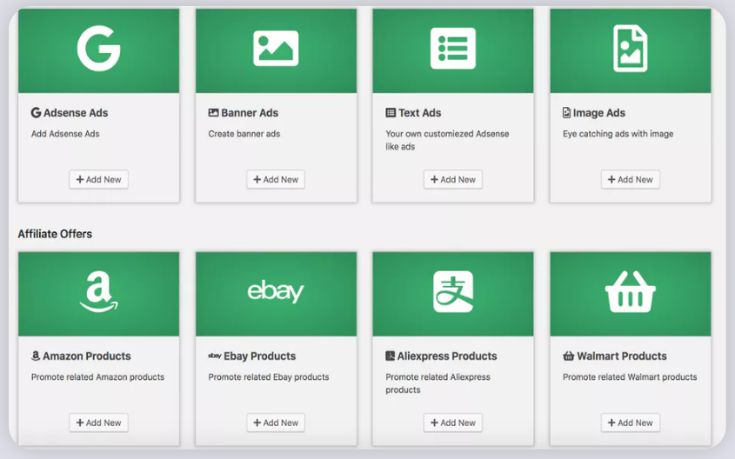Click 'Your own customized Adsense like ads' text
Viewport: 735px width, 459px height.
(x=447, y=140)
